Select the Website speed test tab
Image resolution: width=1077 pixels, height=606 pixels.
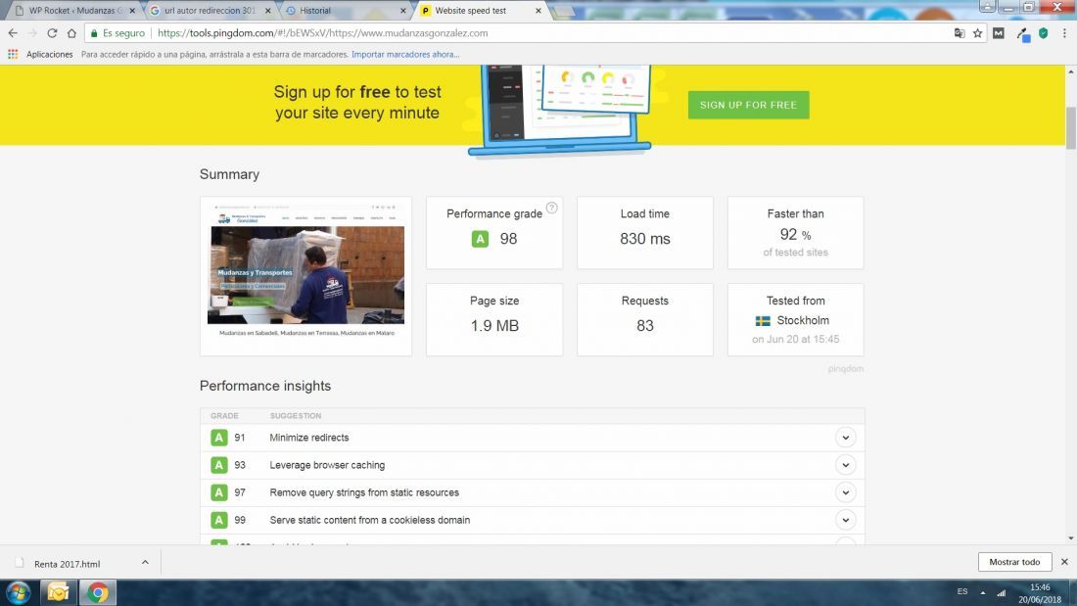pyautogui.click(x=481, y=11)
